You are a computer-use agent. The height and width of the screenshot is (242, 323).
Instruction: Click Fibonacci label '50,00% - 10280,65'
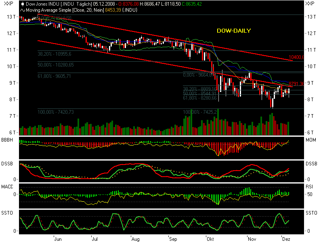click(x=56, y=65)
